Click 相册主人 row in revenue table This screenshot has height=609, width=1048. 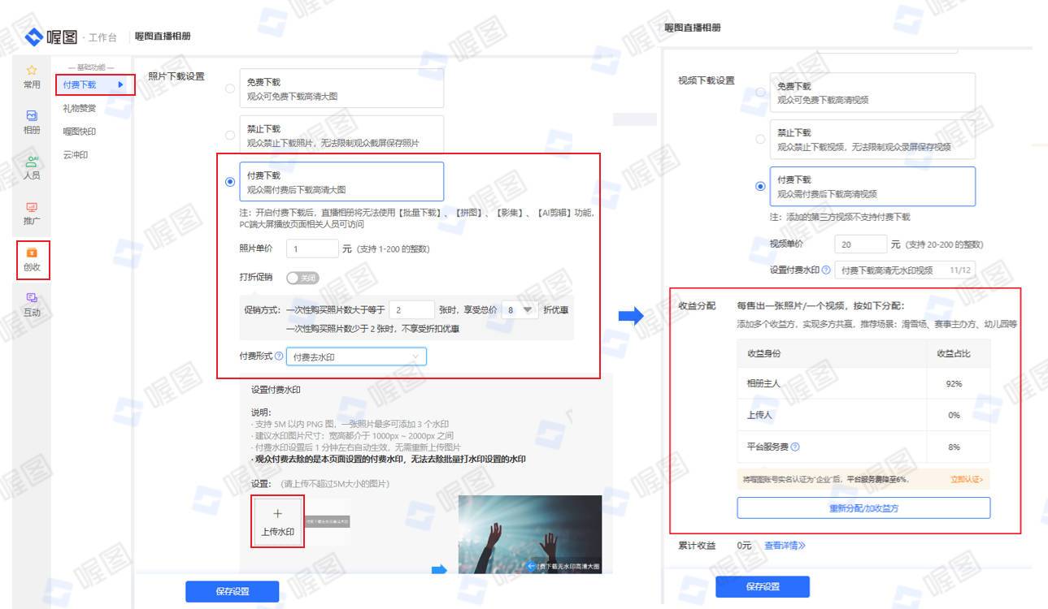pyautogui.click(x=863, y=383)
